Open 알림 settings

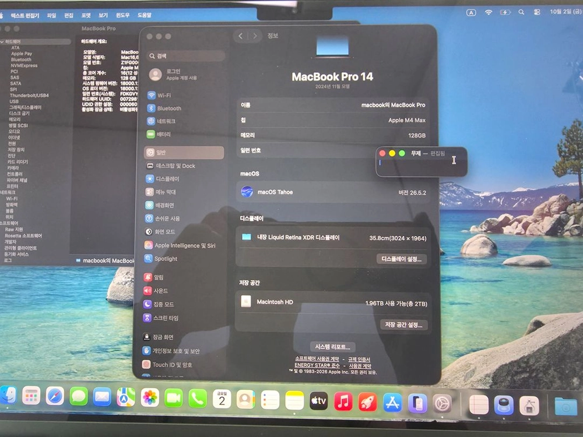pyautogui.click(x=153, y=277)
